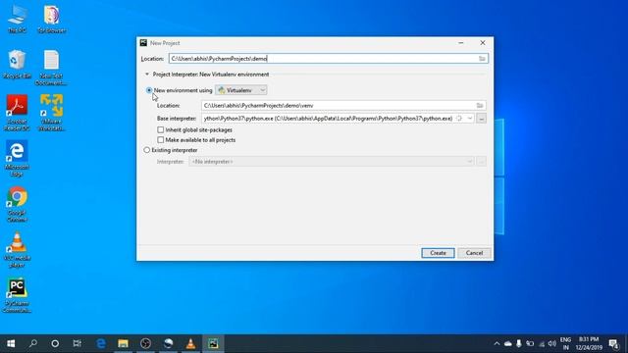Open Microsoft Edge desktop shortcut

tap(17, 159)
